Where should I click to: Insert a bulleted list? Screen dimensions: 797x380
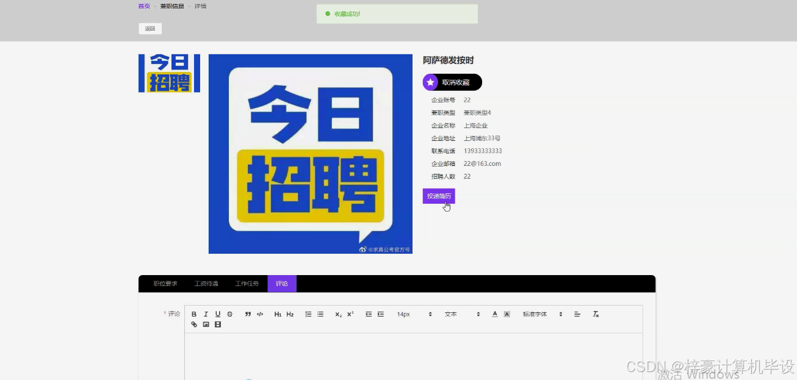[x=320, y=314]
